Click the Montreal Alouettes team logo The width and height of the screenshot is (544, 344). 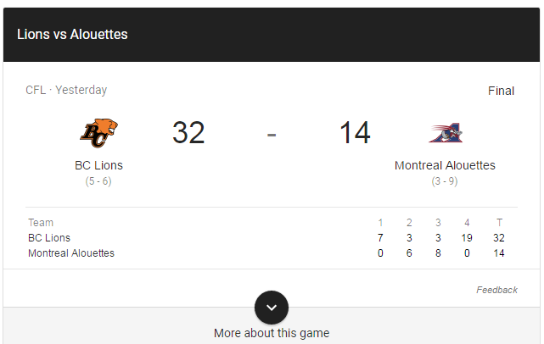coord(446,133)
